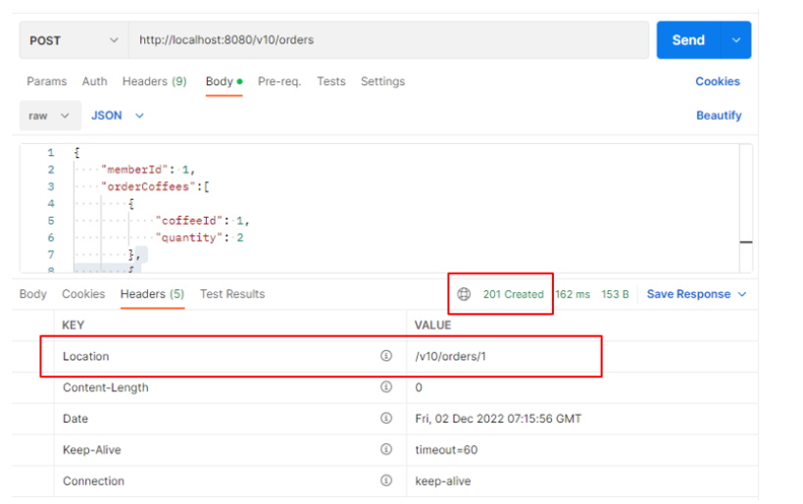Image resolution: width=803 pixels, height=504 pixels.
Task: Open the request Settings tab
Action: tap(382, 81)
